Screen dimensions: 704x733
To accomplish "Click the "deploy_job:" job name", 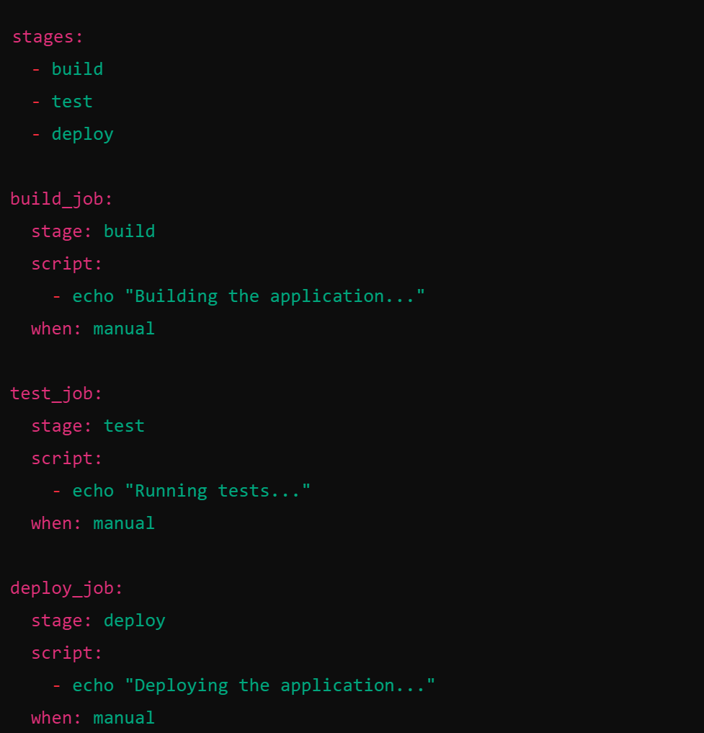I will point(67,588).
